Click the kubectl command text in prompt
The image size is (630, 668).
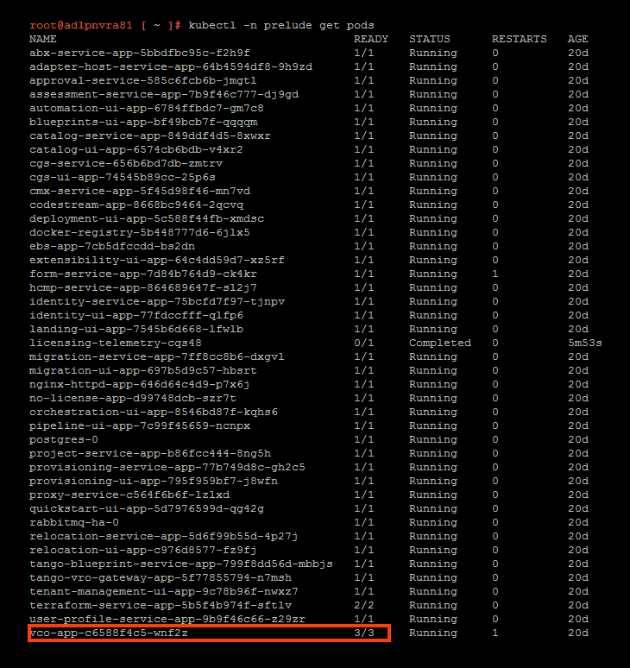[281, 25]
